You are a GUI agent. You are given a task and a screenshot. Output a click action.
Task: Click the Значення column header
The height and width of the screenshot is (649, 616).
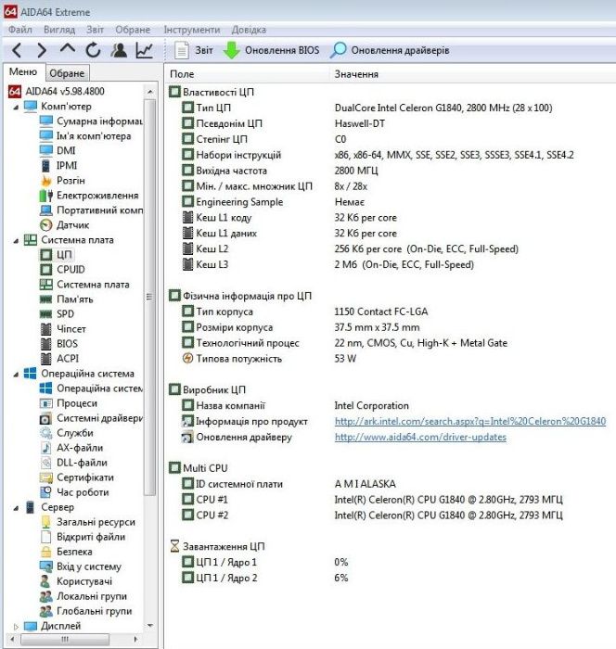[473, 74]
